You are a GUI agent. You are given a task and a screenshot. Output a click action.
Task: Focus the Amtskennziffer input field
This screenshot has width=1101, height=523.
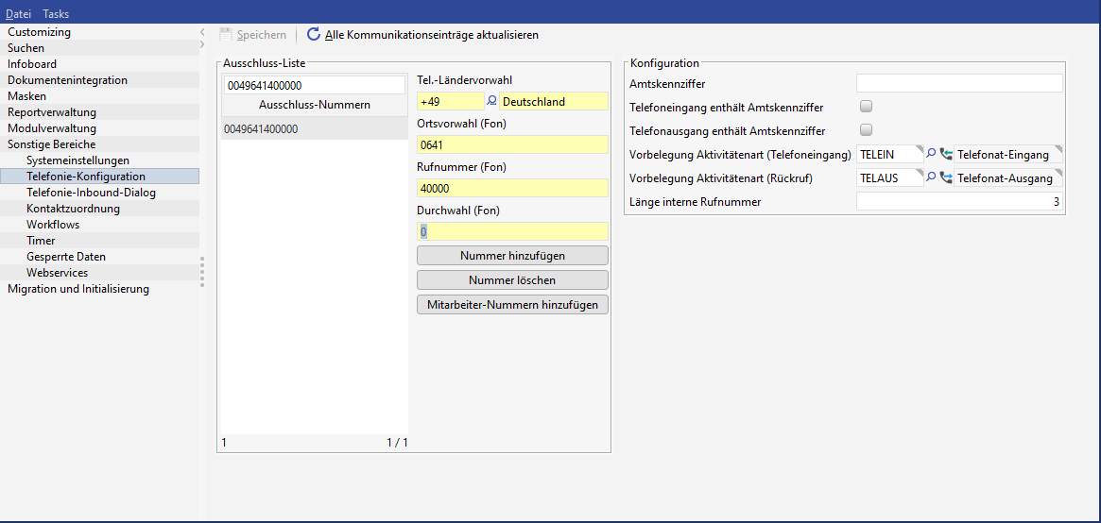point(959,84)
